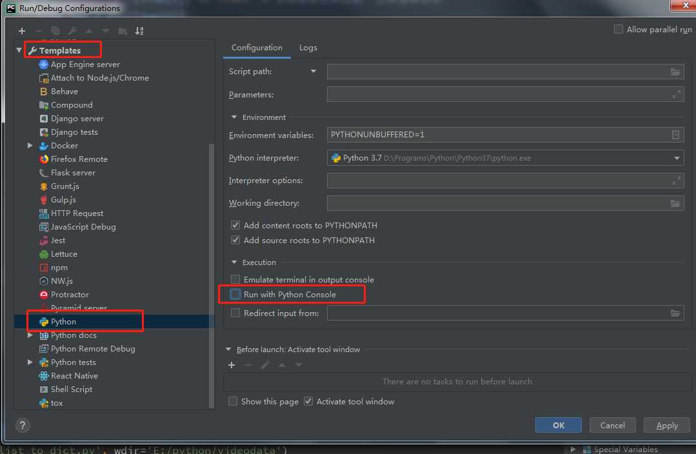The image size is (696, 454).
Task: Select the React Native template
Action: click(x=69, y=376)
